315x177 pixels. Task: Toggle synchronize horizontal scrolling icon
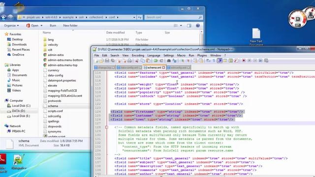[x=200, y=60]
